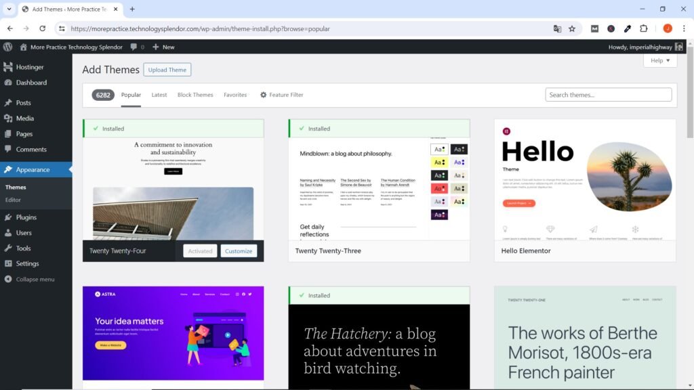Open the Hostinger sidebar menu icon
Viewport: 694px width, 390px height.
pyautogui.click(x=7, y=67)
